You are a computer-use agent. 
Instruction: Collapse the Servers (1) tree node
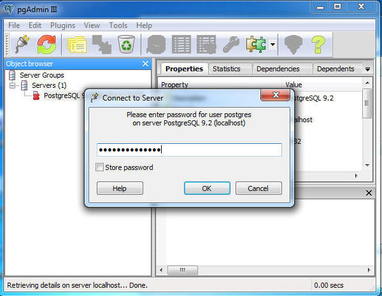coord(12,85)
